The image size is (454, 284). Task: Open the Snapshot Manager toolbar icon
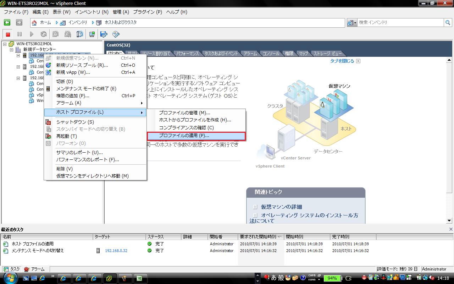[x=79, y=34]
